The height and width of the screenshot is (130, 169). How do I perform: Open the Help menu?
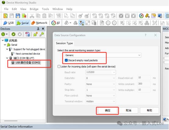point(69,9)
